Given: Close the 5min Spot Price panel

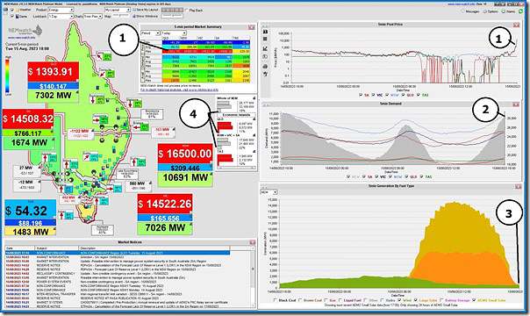Looking at the screenshot, I should (x=516, y=25).
